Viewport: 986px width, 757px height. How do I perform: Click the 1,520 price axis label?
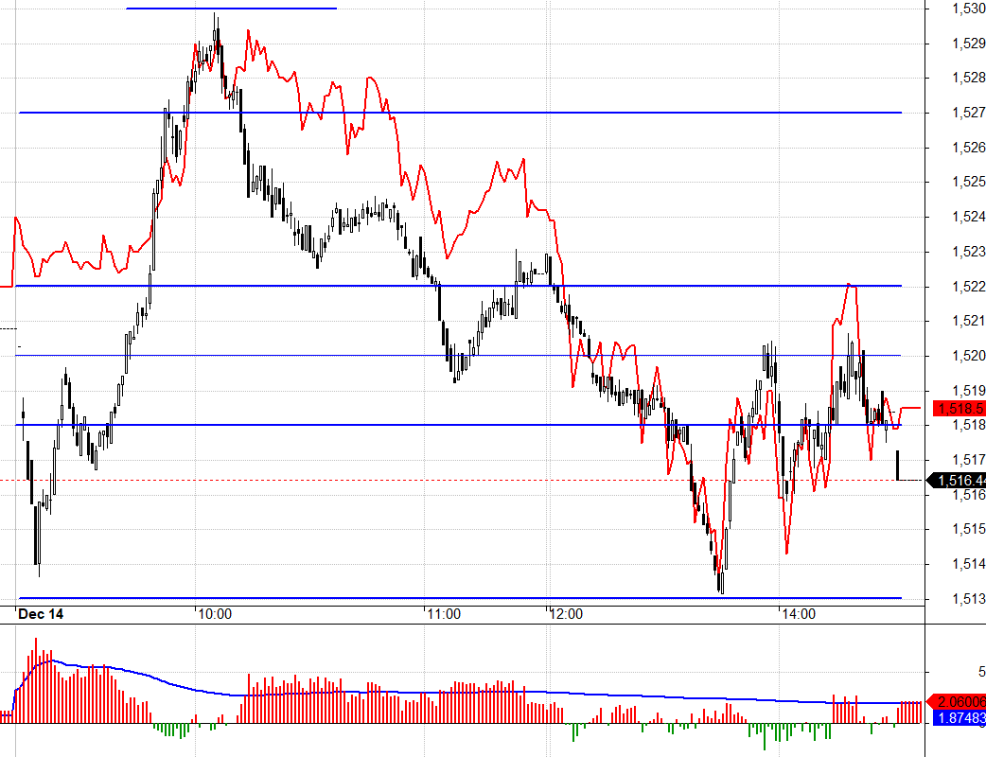[969, 355]
